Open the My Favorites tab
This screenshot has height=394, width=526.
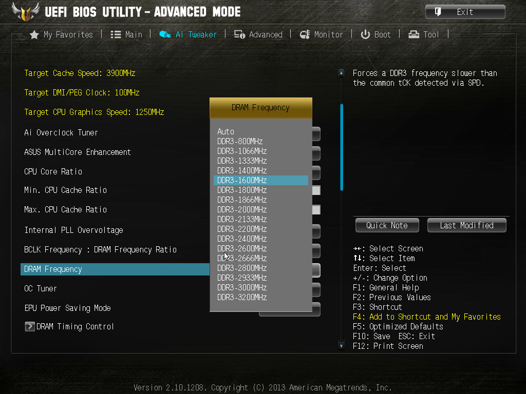(x=62, y=34)
